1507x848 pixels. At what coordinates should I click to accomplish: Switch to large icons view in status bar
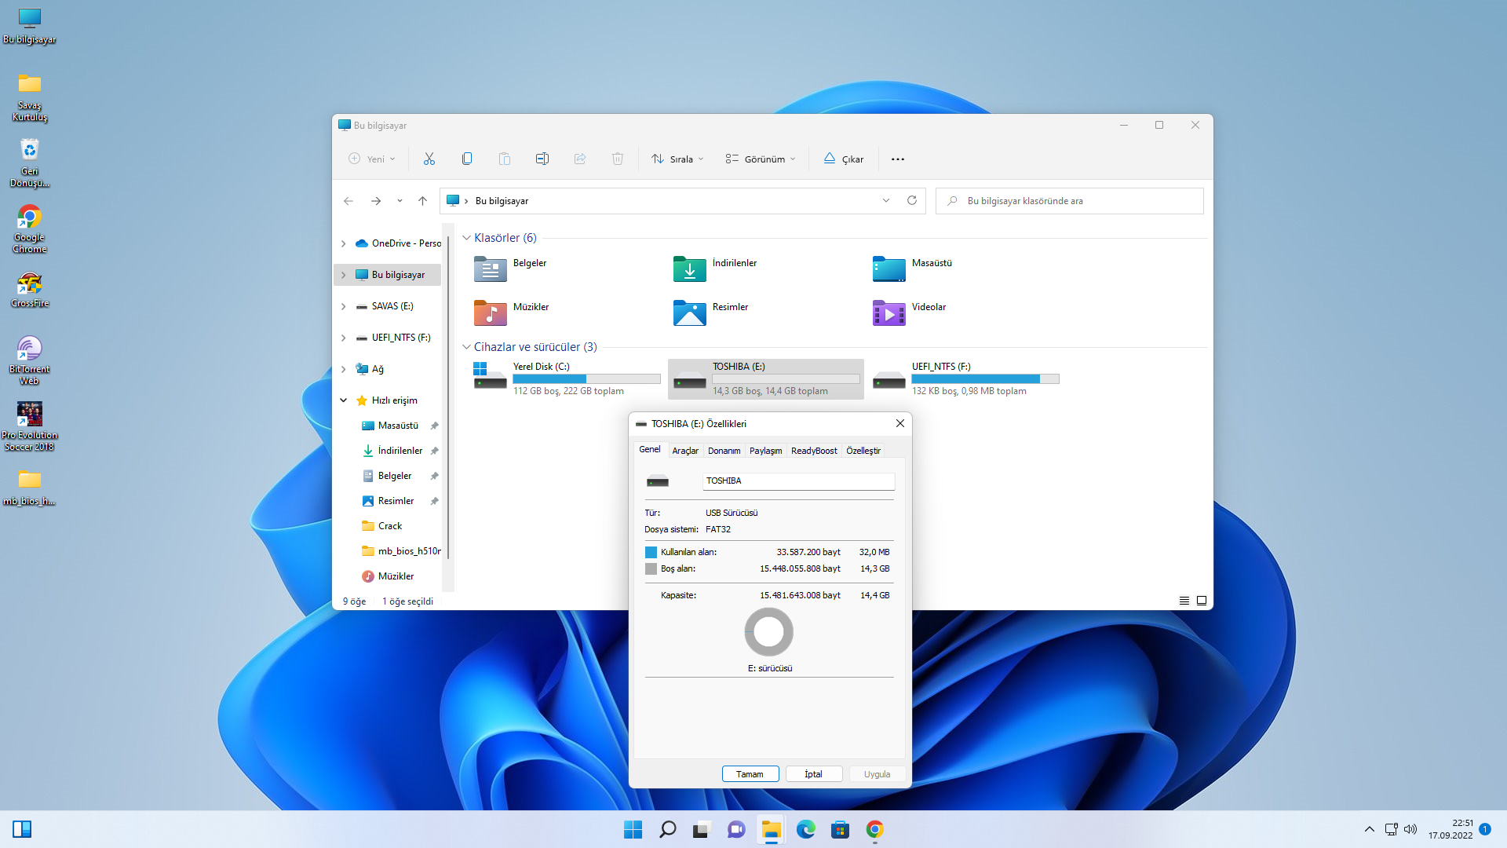pyautogui.click(x=1202, y=601)
